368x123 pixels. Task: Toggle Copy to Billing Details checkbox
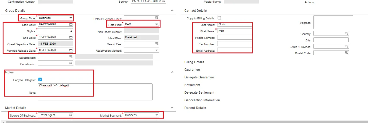[219, 18]
